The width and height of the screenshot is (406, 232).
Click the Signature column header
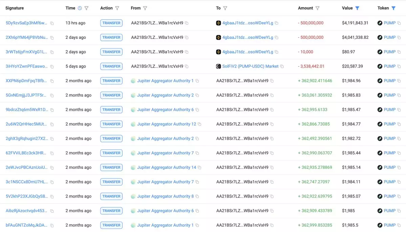click(15, 8)
